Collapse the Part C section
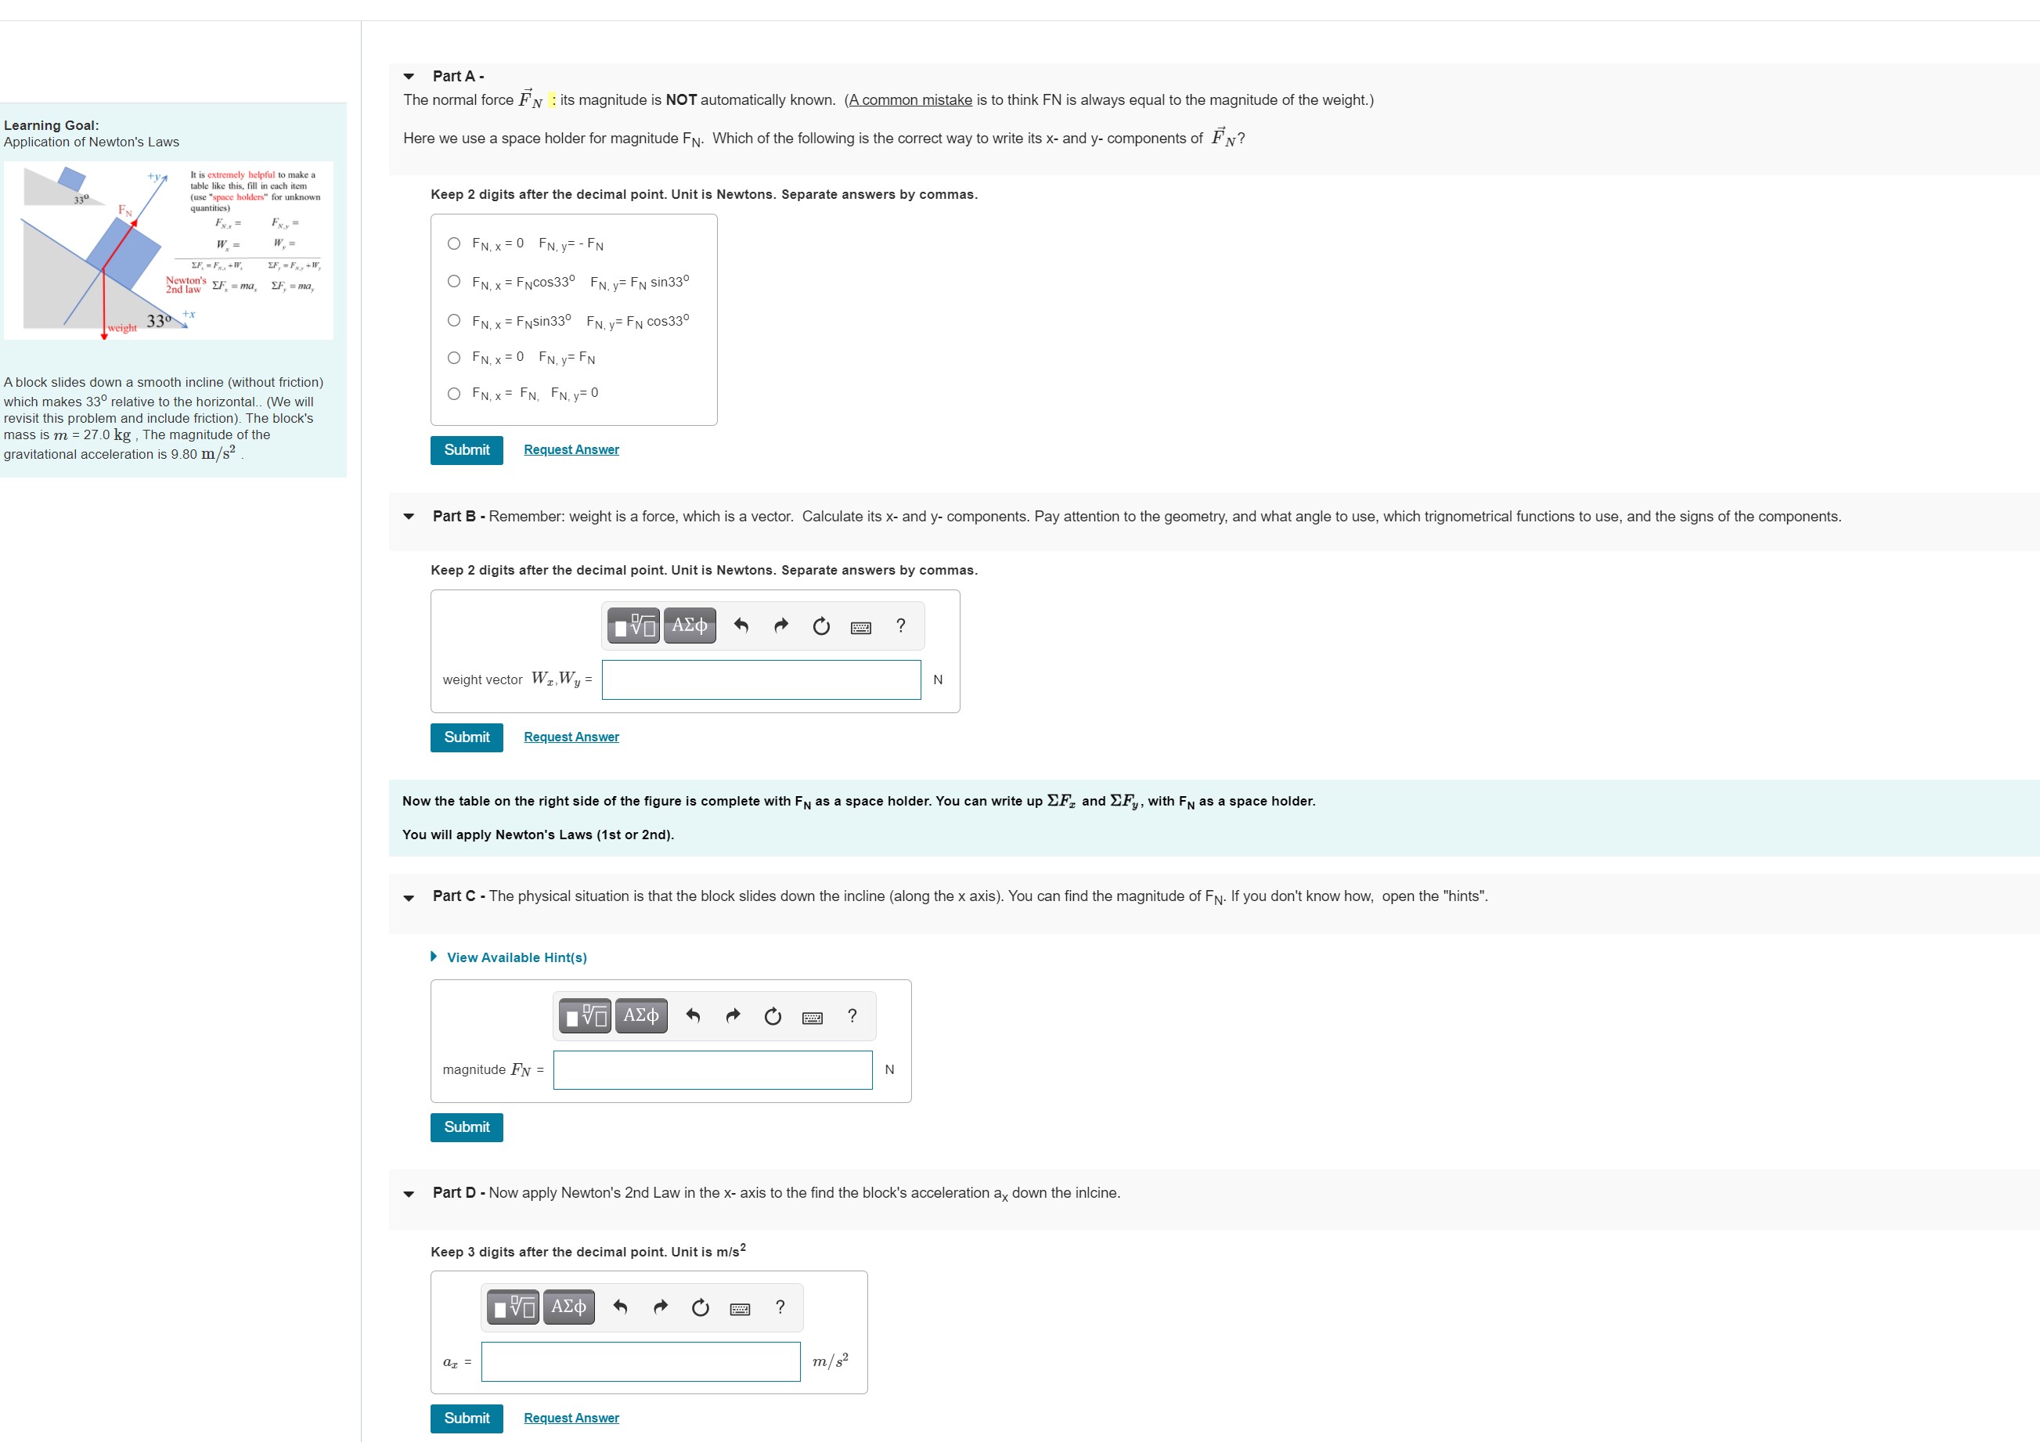Screen dimensions: 2040x1442 coord(409,897)
